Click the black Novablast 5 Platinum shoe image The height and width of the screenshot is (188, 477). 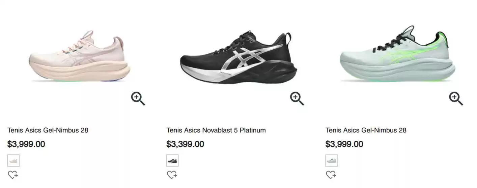click(x=238, y=59)
